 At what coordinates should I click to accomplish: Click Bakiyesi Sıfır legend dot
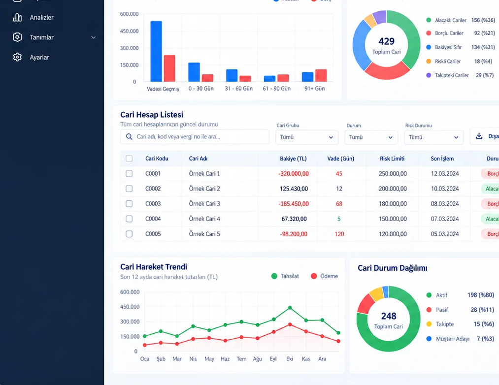click(429, 47)
